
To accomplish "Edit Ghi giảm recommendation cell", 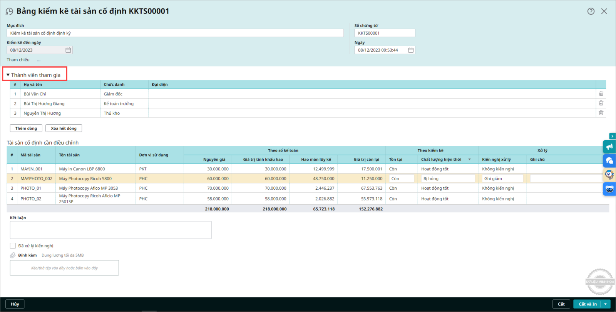I will pos(502,179).
